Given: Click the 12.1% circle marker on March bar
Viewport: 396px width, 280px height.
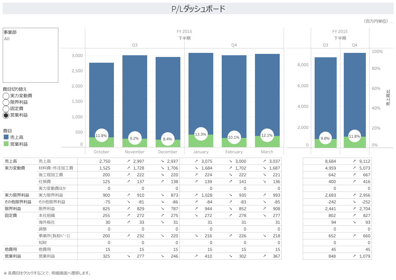Looking at the screenshot, I should [x=267, y=135].
